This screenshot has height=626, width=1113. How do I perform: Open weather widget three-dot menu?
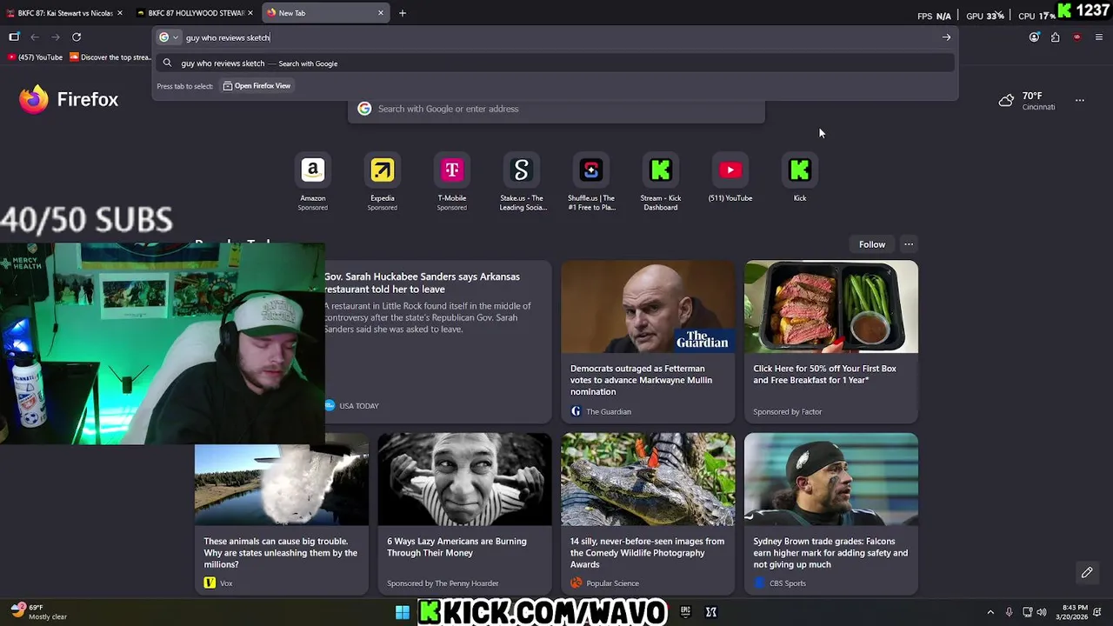pos(1080,101)
